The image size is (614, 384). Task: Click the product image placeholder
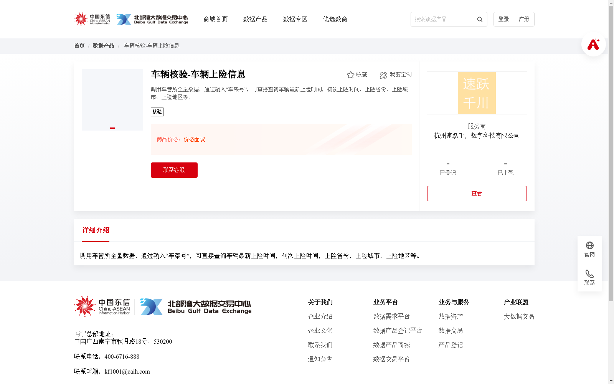(x=112, y=100)
